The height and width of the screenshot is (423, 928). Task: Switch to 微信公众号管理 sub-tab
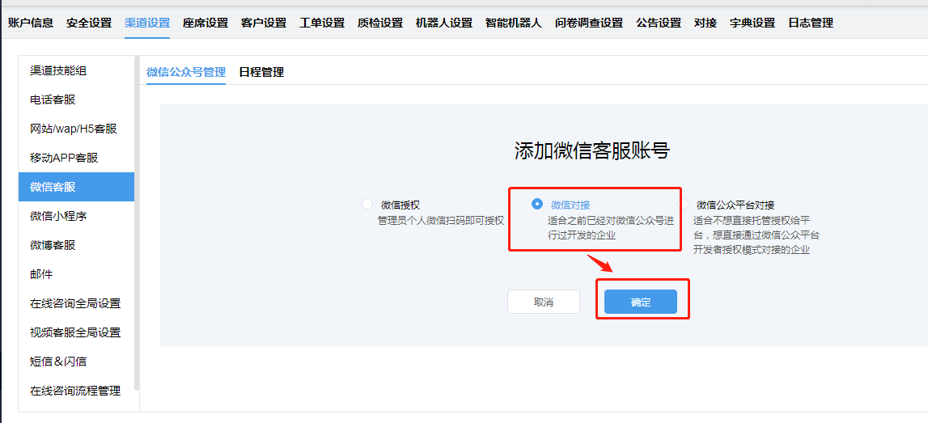point(186,72)
